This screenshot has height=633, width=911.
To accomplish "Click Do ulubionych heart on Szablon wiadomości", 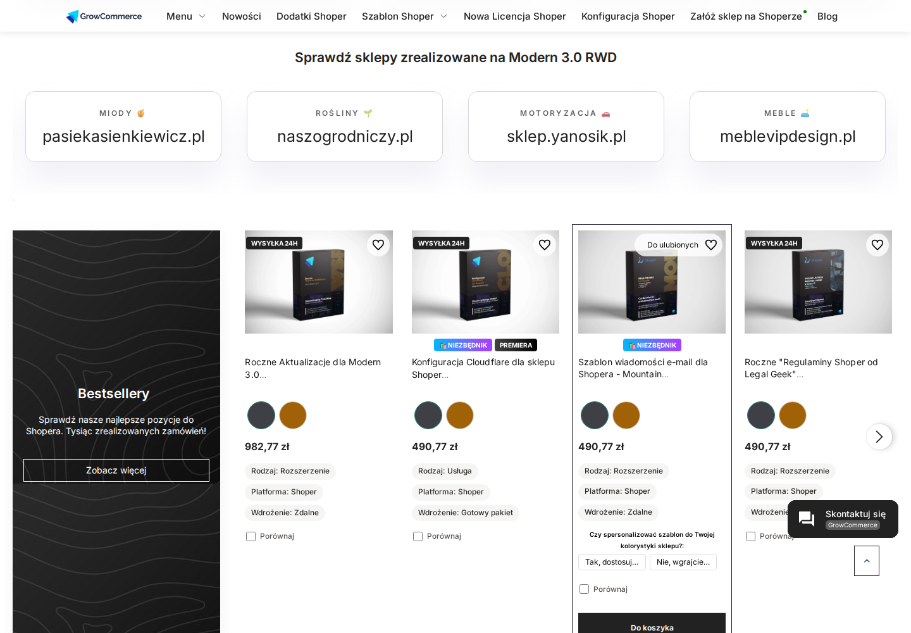I will click(711, 245).
